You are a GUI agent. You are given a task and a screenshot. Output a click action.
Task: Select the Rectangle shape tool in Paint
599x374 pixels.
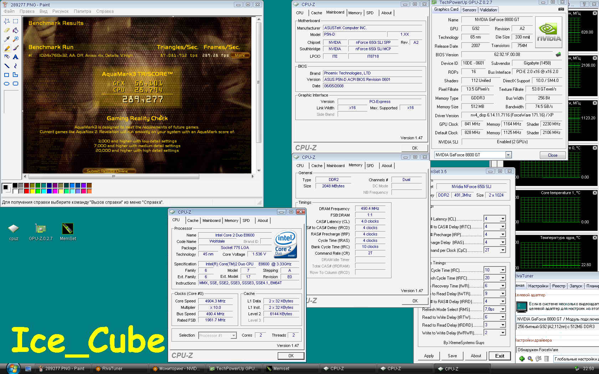click(x=7, y=74)
